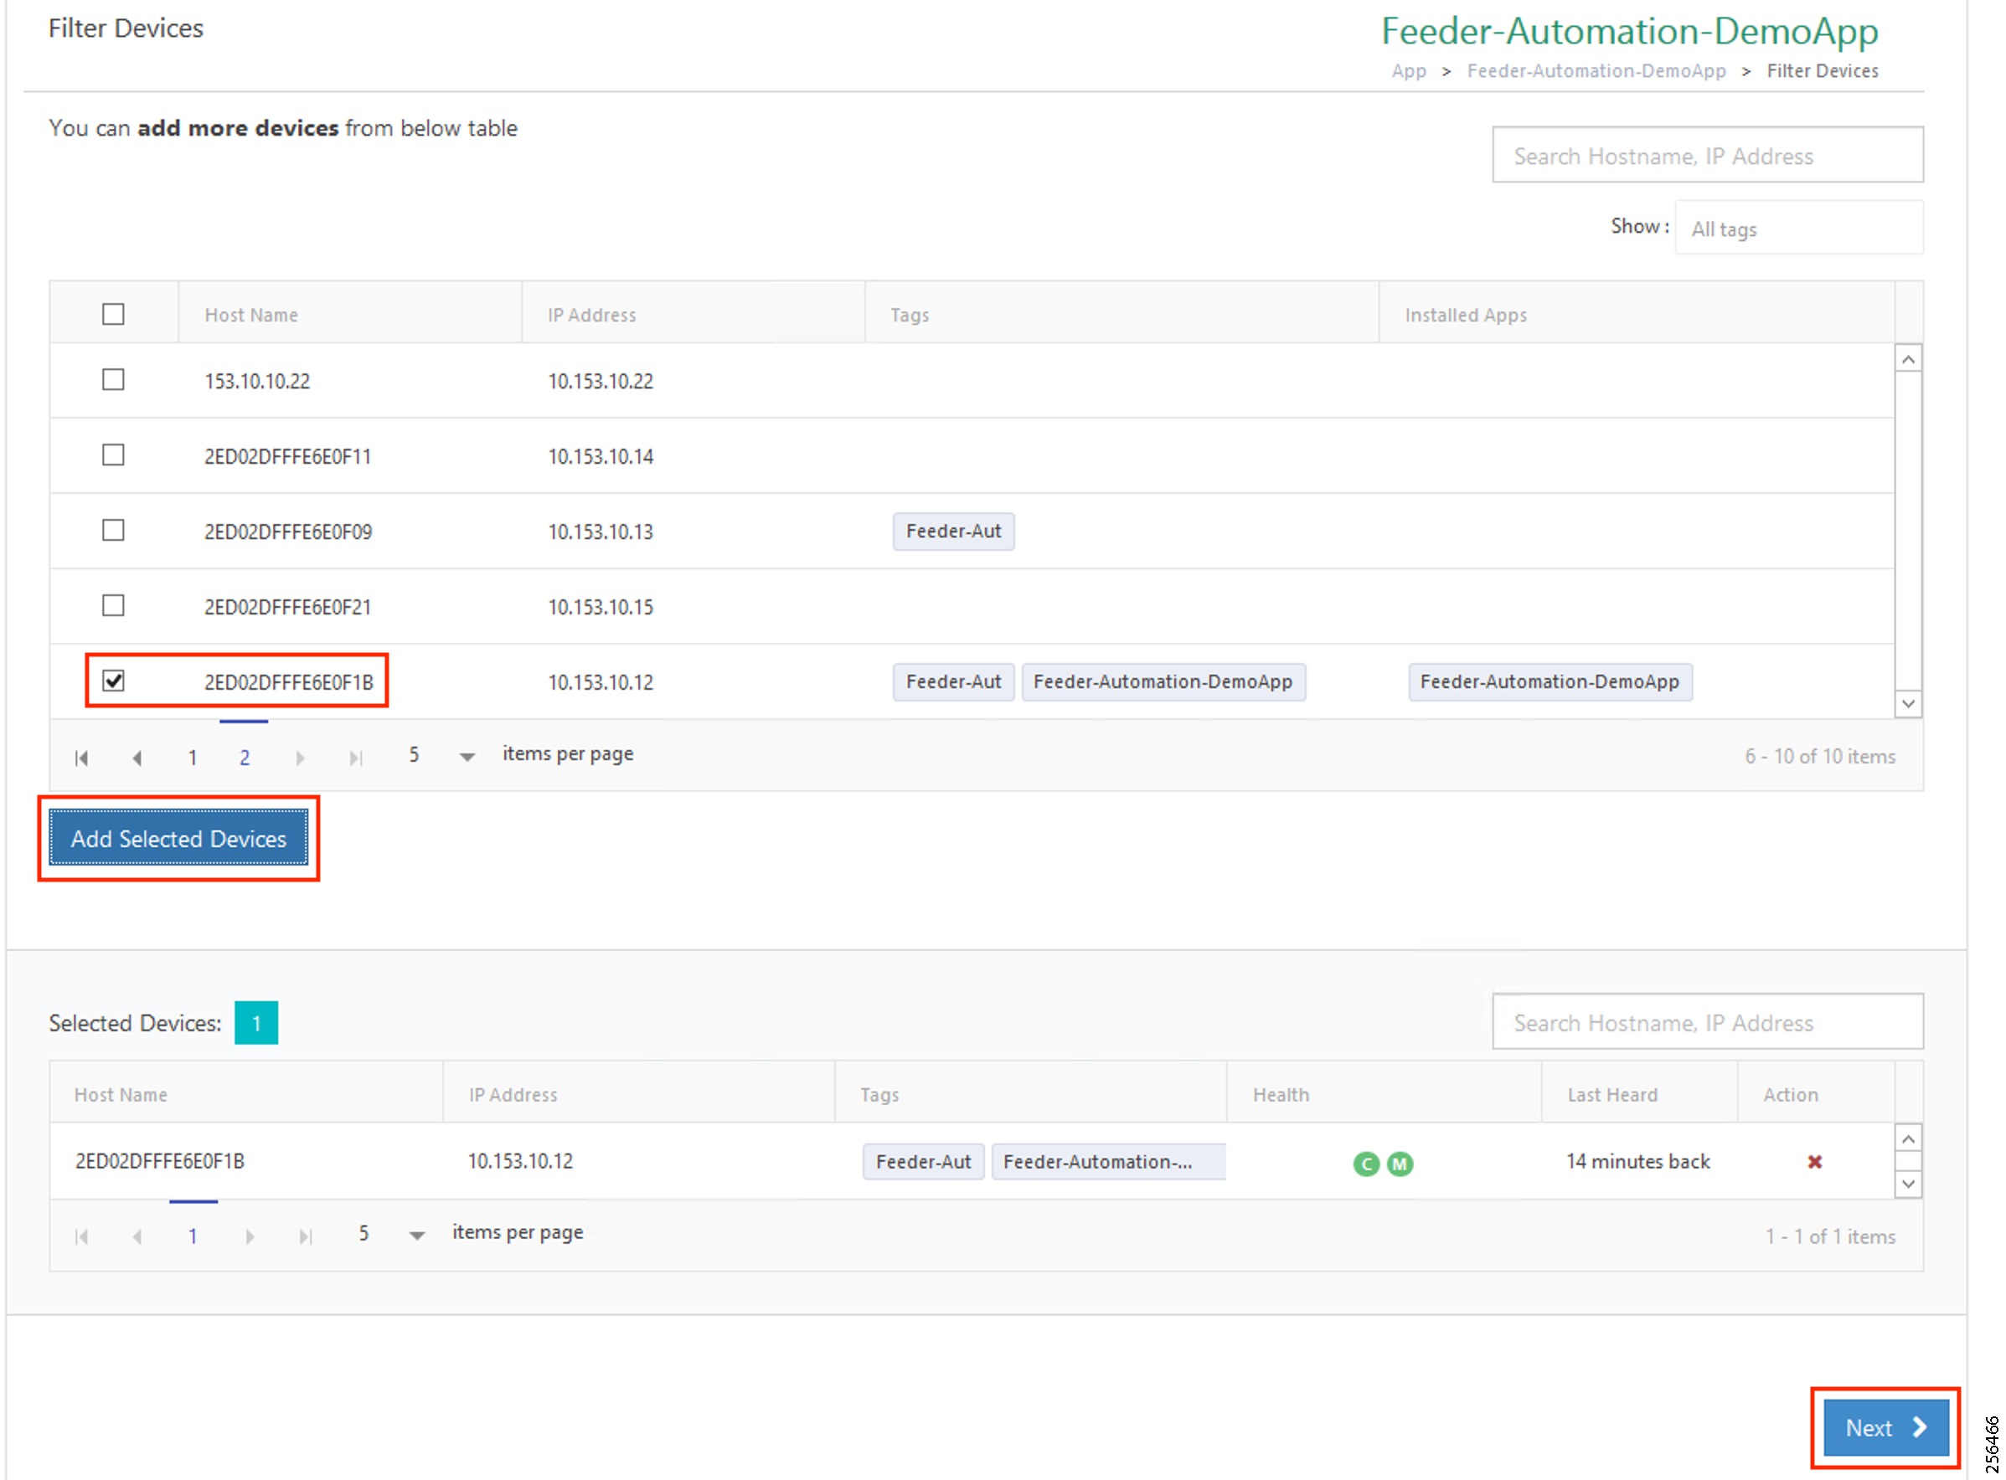Click the green M health status icon
Viewport: 2006px width, 1480px height.
(x=1400, y=1164)
